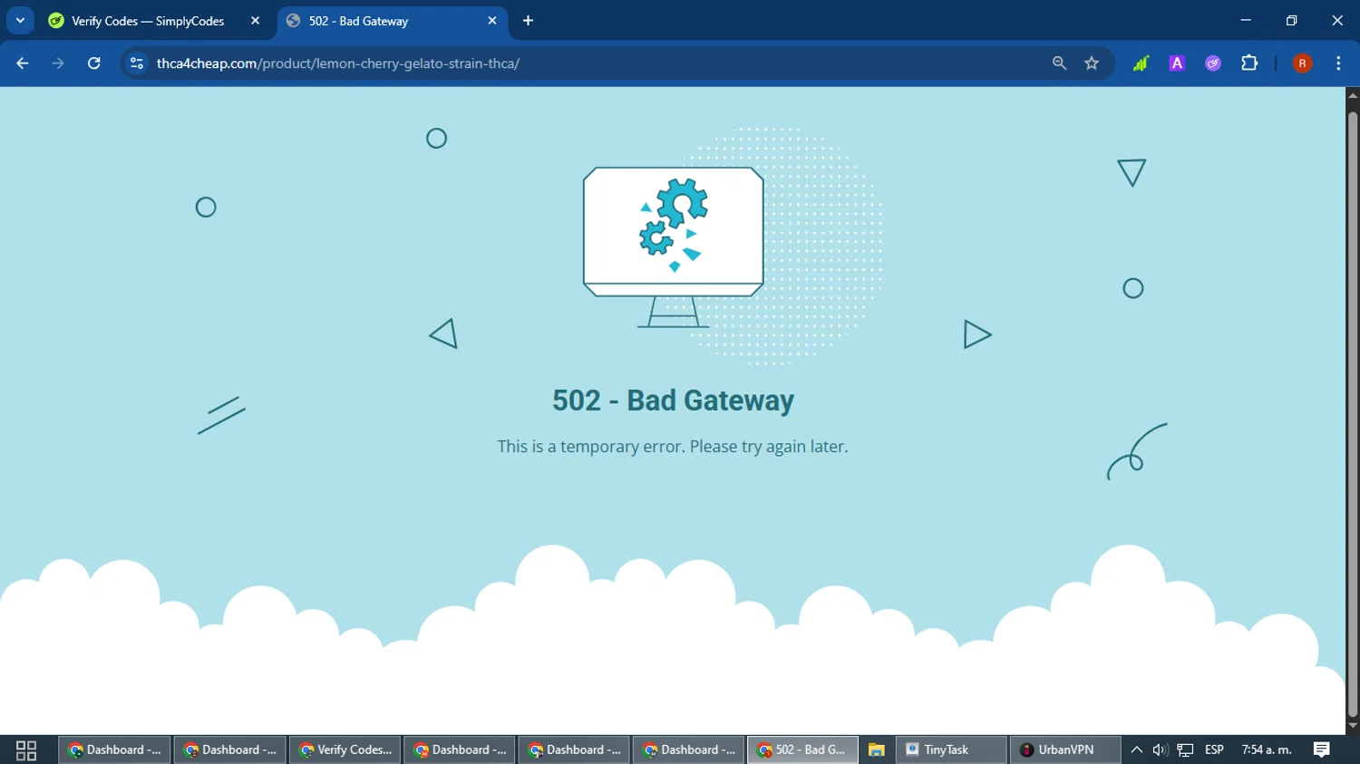The height and width of the screenshot is (764, 1360).
Task: Open the R profile avatar
Action: click(1302, 63)
